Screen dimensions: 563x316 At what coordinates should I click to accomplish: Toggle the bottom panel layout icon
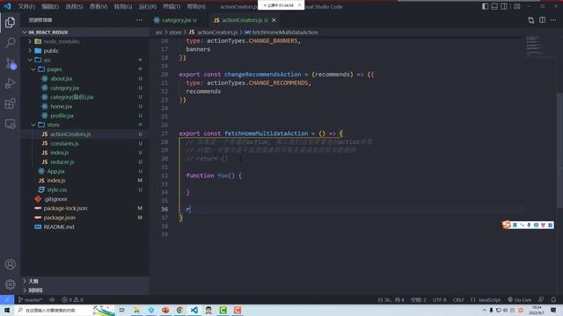click(494, 6)
